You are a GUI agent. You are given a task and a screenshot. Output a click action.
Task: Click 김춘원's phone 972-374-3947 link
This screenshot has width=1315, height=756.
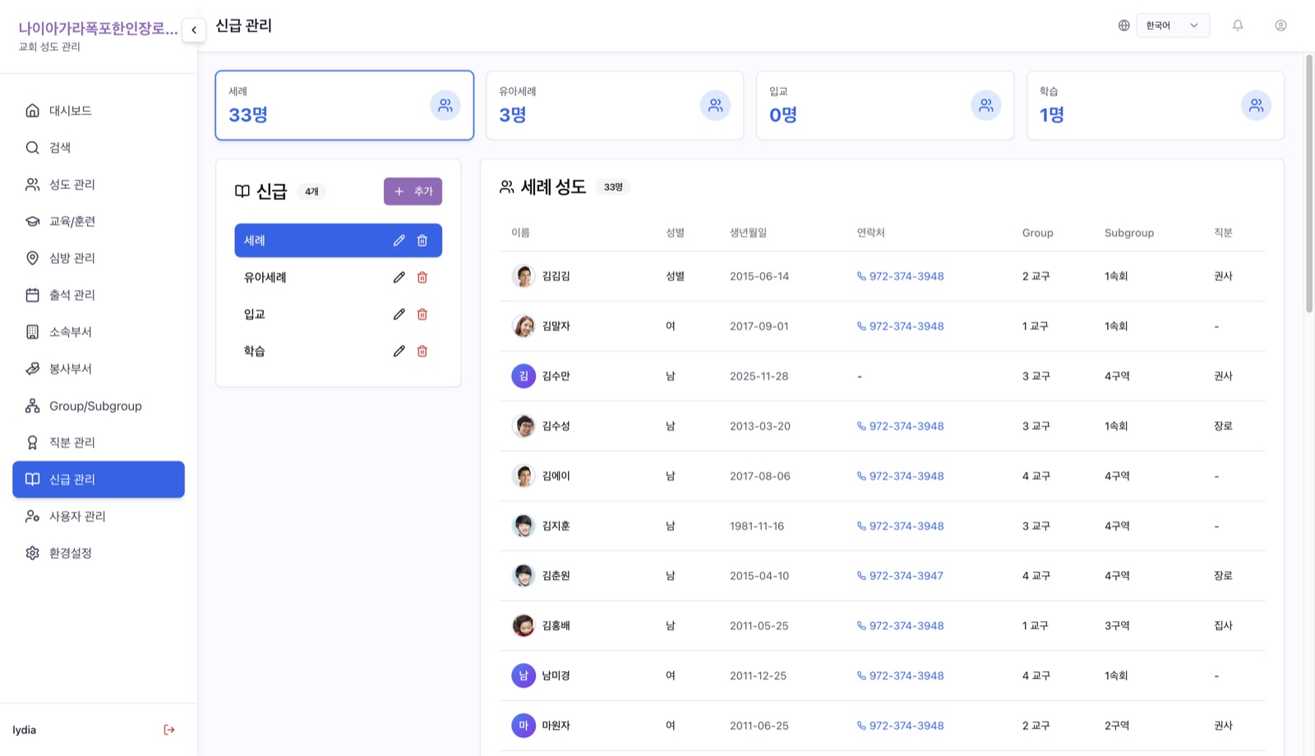point(900,576)
